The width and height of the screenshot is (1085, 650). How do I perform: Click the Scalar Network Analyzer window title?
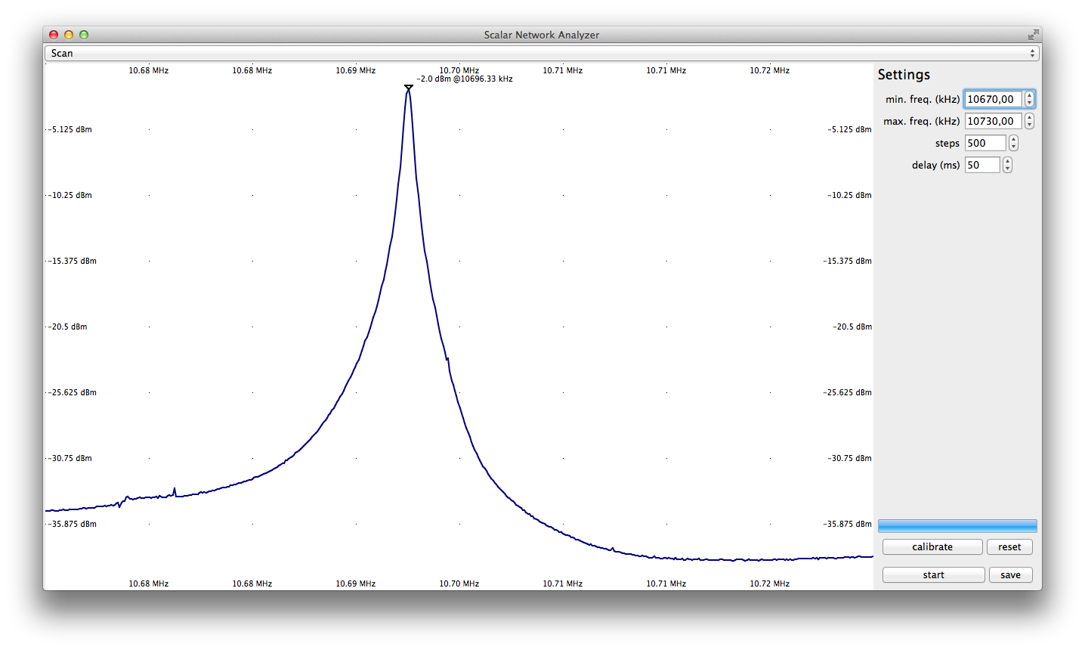(542, 35)
